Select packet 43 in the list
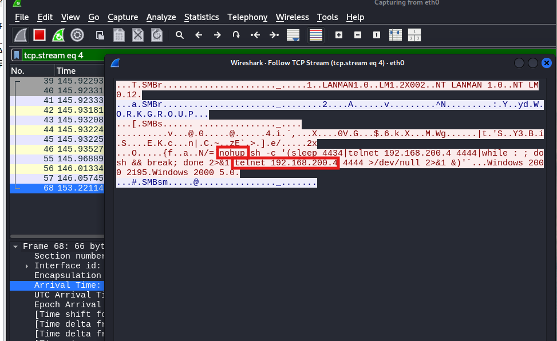Viewport: 557px width, 341px height. [57, 120]
